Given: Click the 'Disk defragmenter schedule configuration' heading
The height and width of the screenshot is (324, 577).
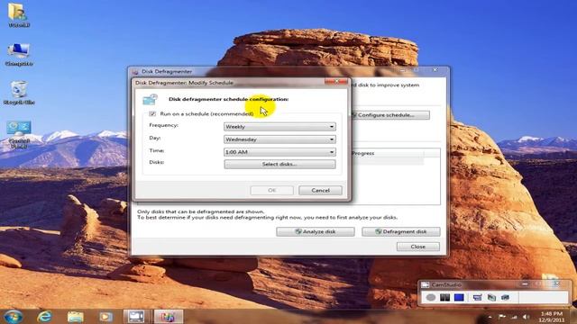Looking at the screenshot, I should click(228, 99).
